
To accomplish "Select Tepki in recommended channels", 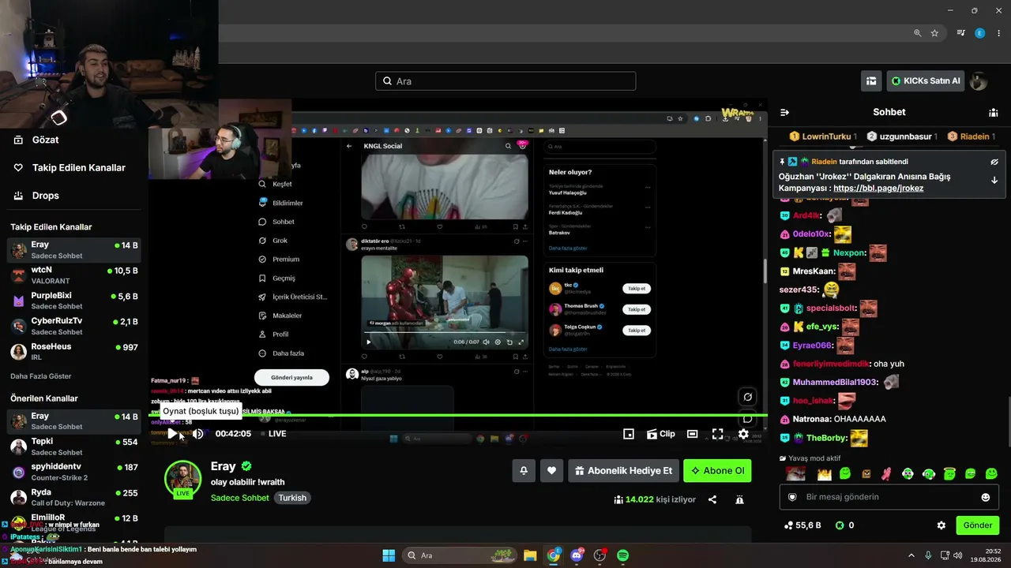I will tap(73, 447).
